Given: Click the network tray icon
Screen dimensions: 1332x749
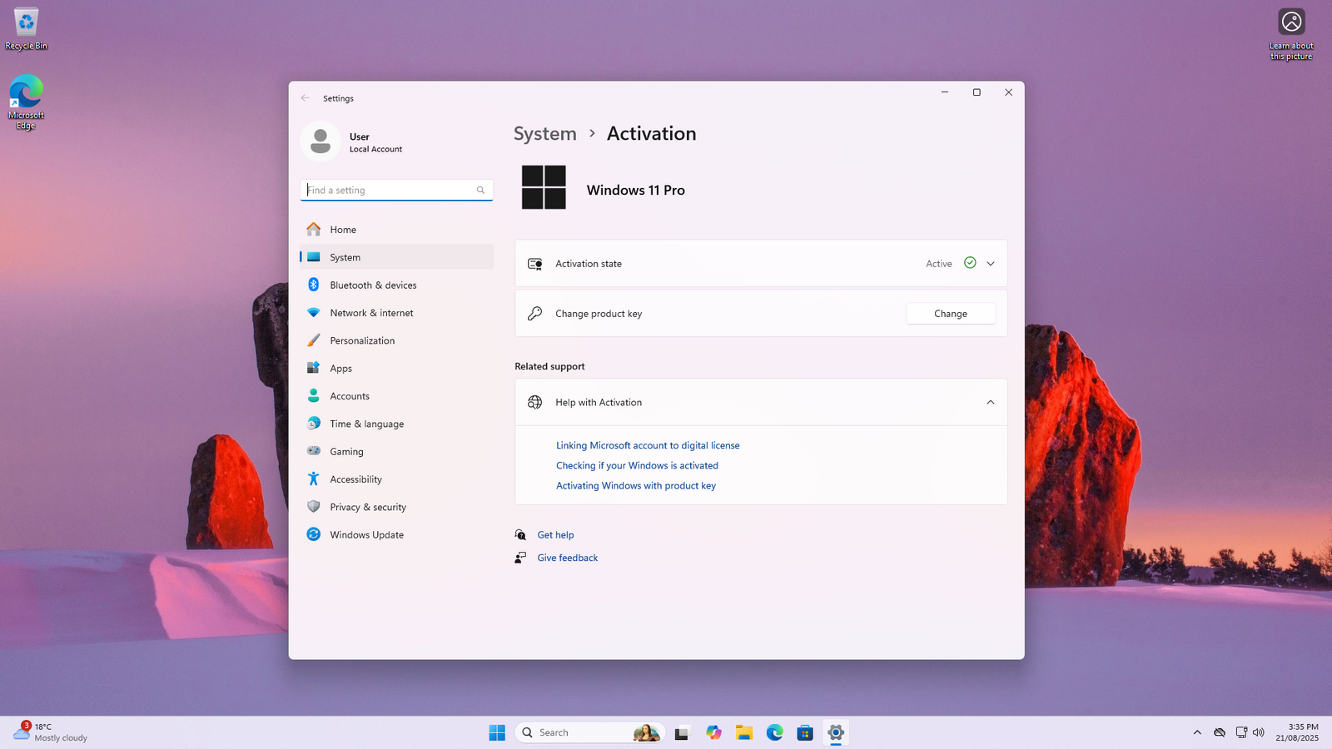Looking at the screenshot, I should 1241,732.
